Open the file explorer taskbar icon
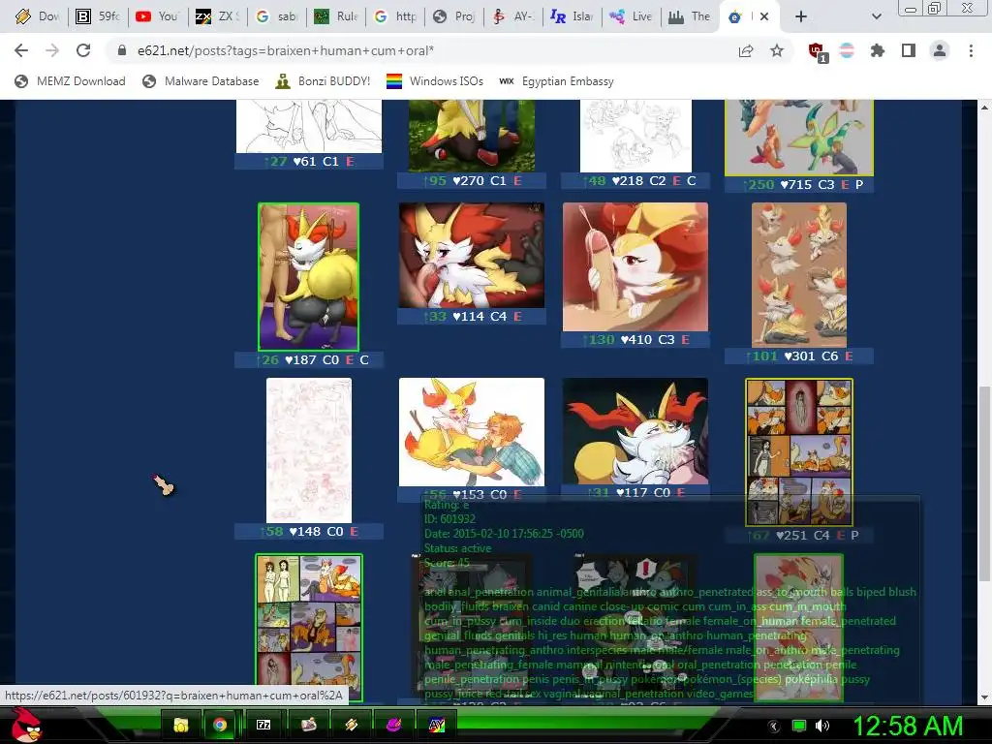 (181, 725)
